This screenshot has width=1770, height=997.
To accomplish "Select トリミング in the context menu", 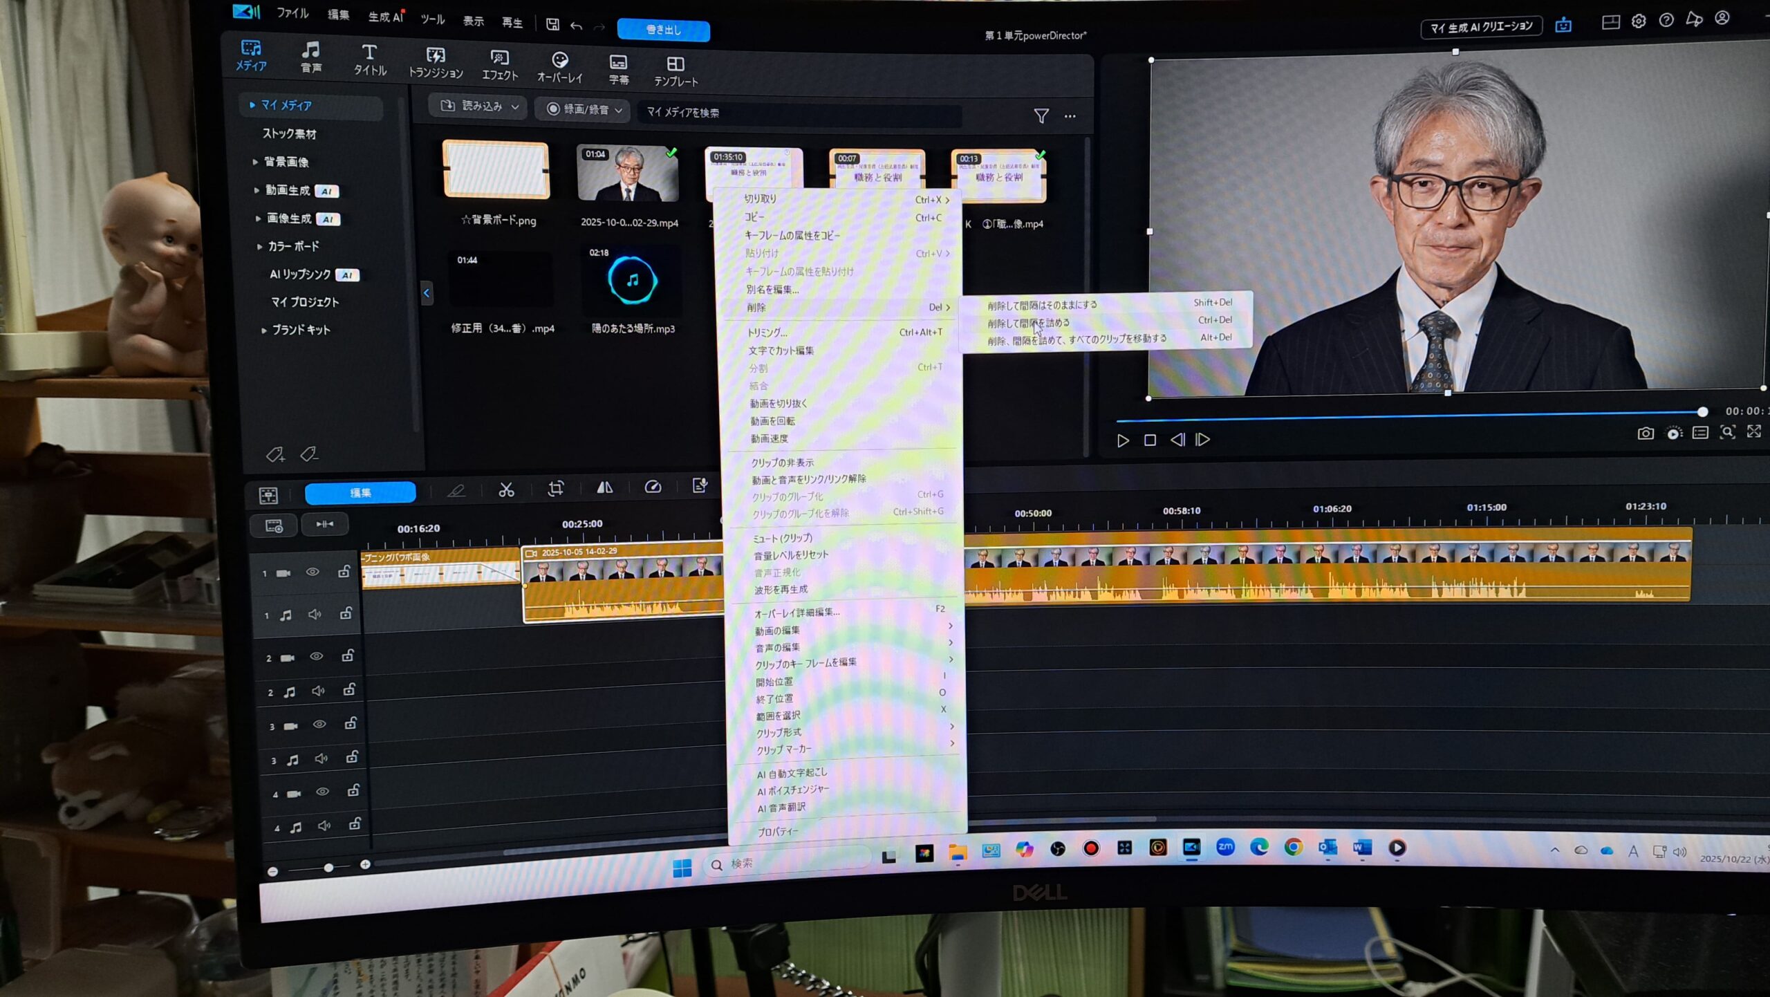I will 767,333.
